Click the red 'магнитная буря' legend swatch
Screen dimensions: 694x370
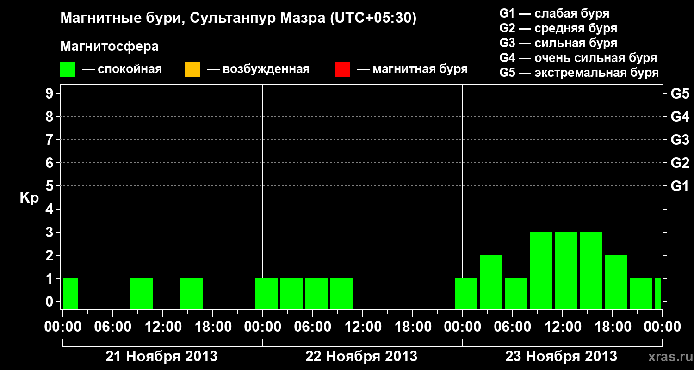point(342,70)
